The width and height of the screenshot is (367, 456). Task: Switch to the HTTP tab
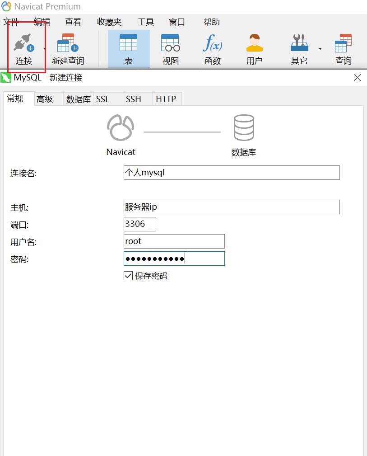click(167, 99)
